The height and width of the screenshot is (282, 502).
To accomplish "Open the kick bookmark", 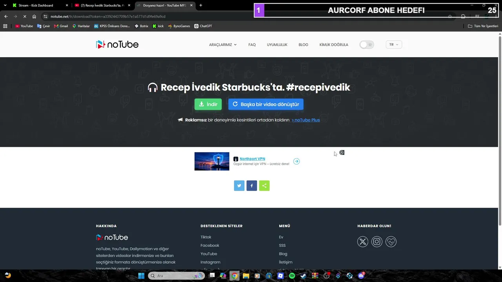I will [158, 26].
